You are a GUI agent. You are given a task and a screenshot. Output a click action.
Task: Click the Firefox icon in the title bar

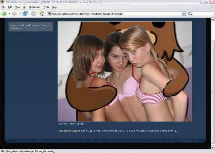[3, 2]
